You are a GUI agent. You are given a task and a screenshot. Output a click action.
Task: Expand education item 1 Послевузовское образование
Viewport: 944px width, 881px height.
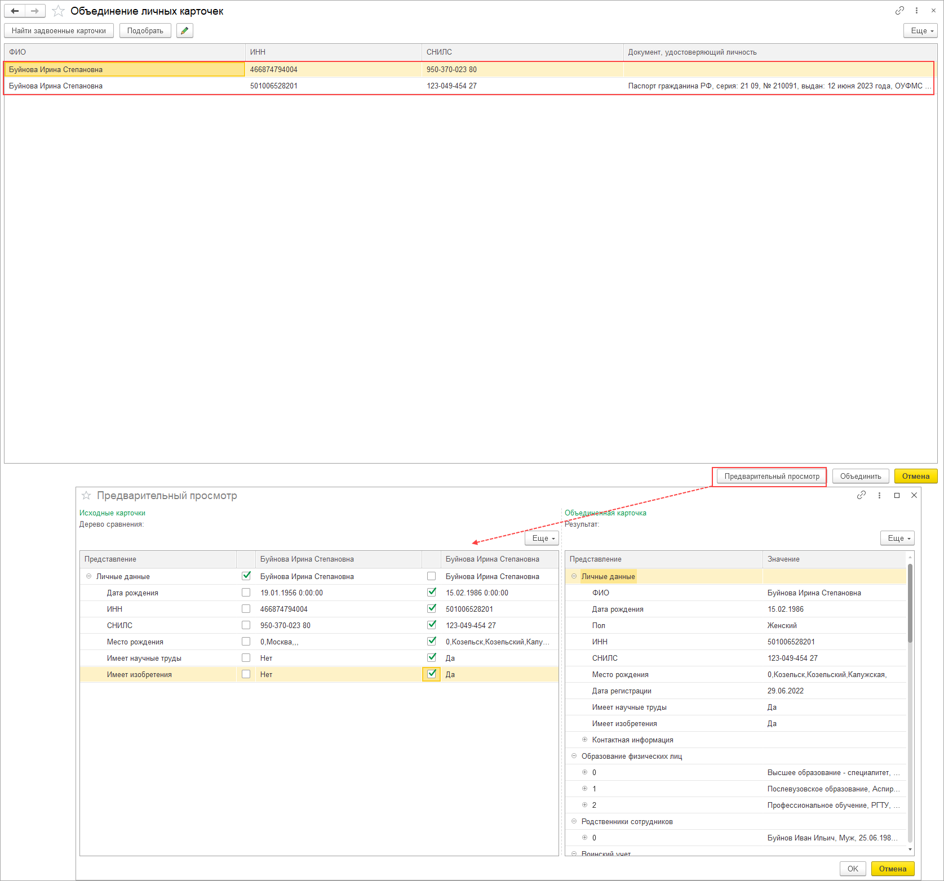[584, 789]
